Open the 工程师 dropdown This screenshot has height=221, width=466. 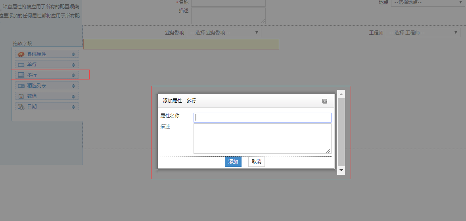point(423,32)
